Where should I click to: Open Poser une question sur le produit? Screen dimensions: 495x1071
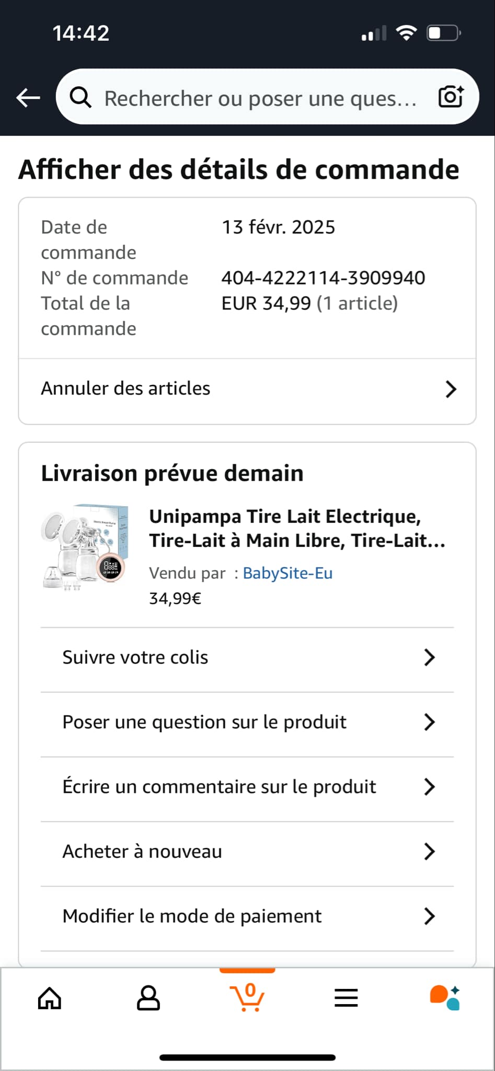click(204, 722)
